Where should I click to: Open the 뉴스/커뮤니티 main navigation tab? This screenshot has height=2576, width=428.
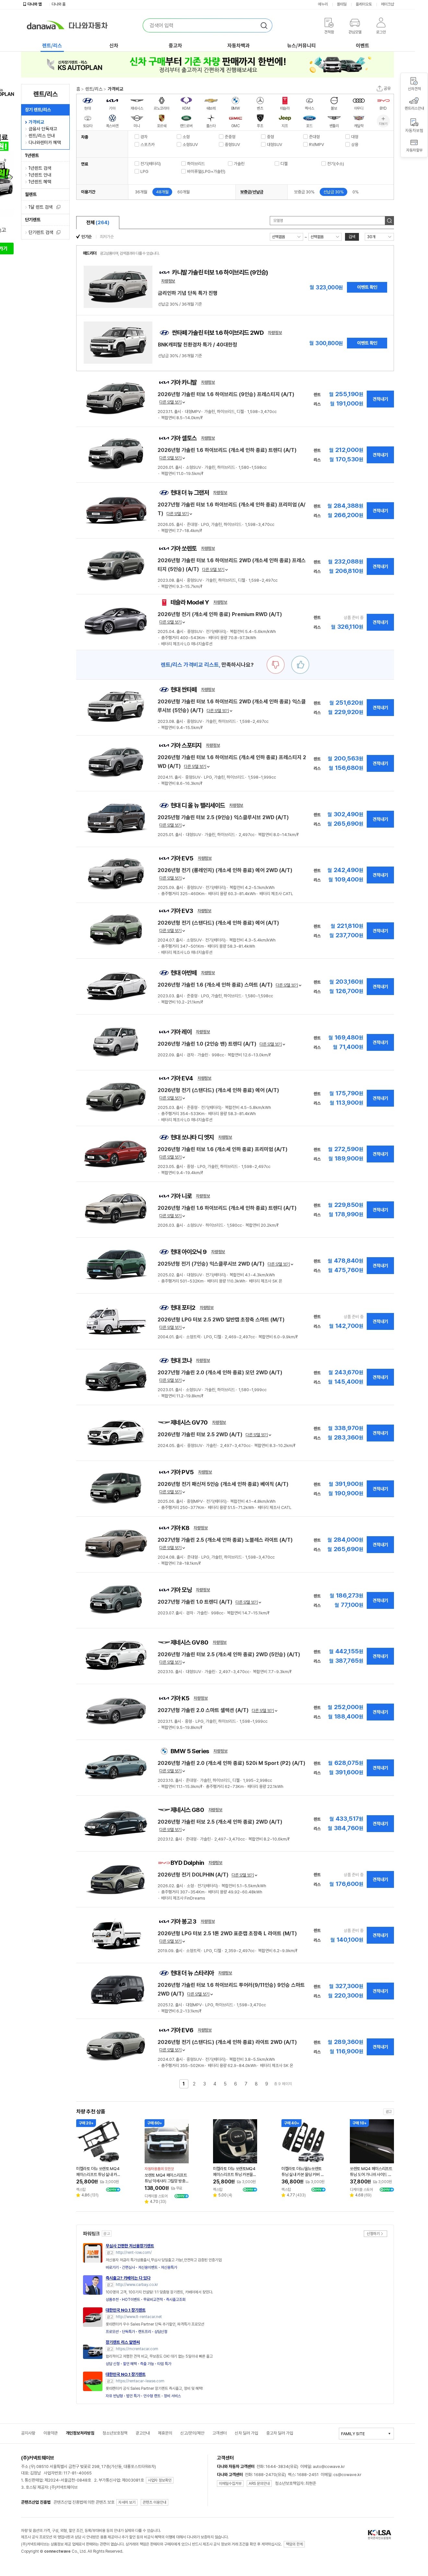301,46
